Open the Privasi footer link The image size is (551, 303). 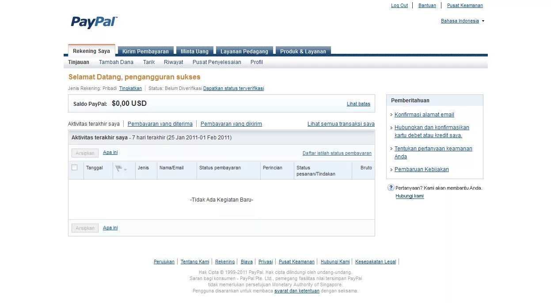[266, 262]
